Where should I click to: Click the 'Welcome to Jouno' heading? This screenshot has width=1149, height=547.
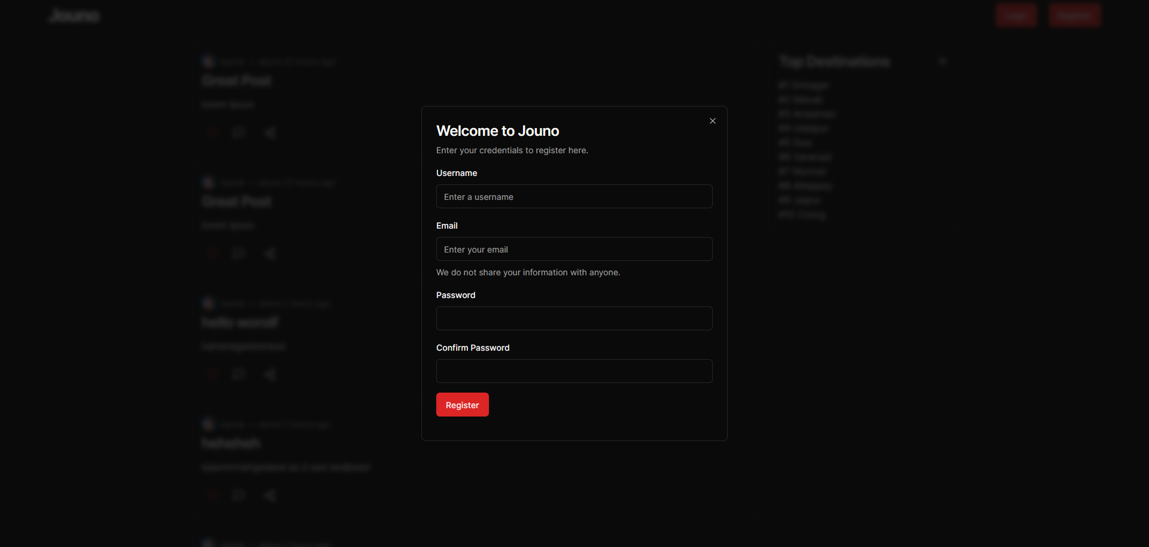point(497,130)
